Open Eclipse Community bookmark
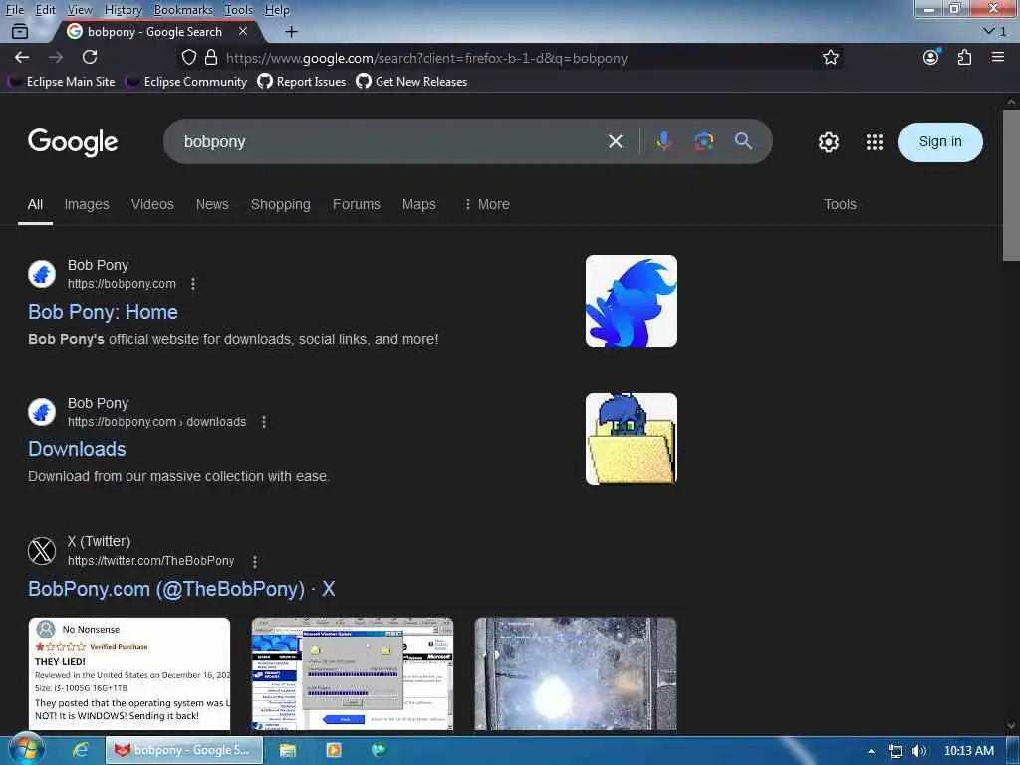This screenshot has width=1020, height=765. click(186, 82)
